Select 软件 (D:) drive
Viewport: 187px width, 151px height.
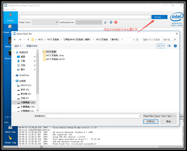[23, 90]
